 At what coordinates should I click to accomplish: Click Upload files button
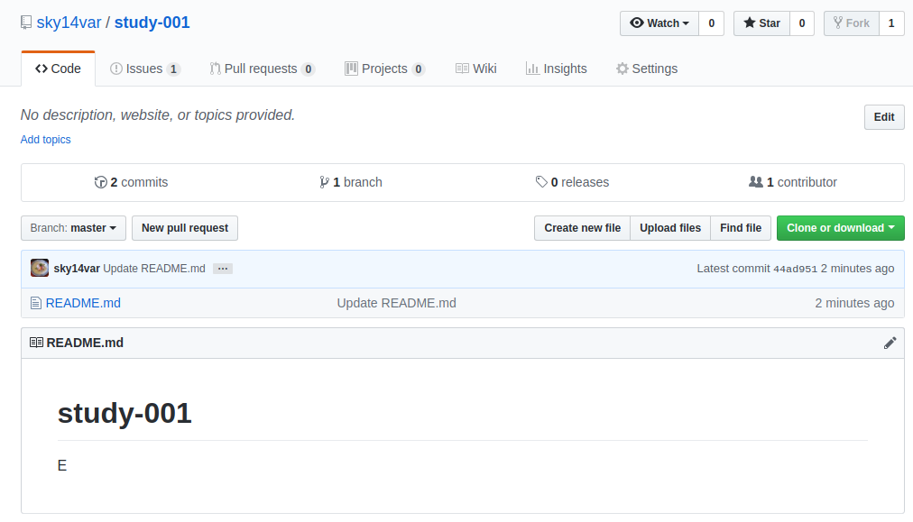coord(670,228)
